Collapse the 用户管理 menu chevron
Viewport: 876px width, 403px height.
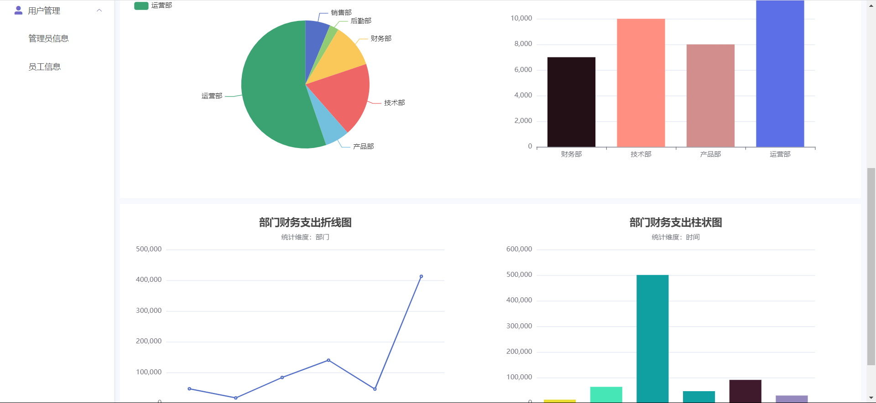[99, 10]
